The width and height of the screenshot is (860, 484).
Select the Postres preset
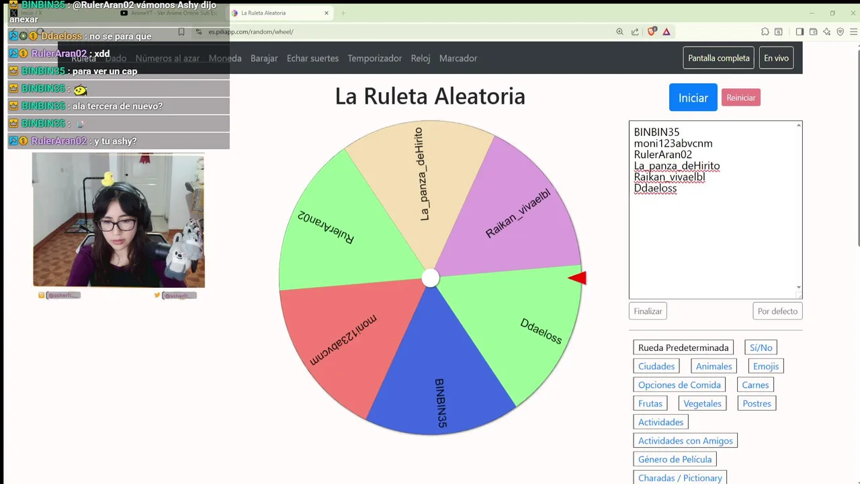point(757,403)
